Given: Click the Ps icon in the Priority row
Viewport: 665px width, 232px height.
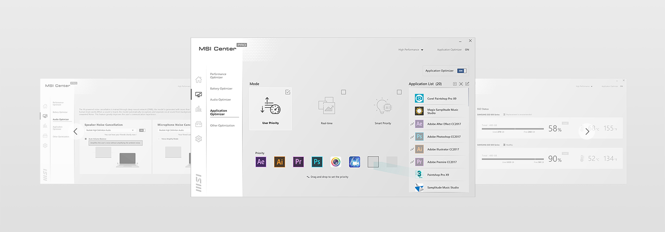Looking at the screenshot, I should pyautogui.click(x=317, y=162).
